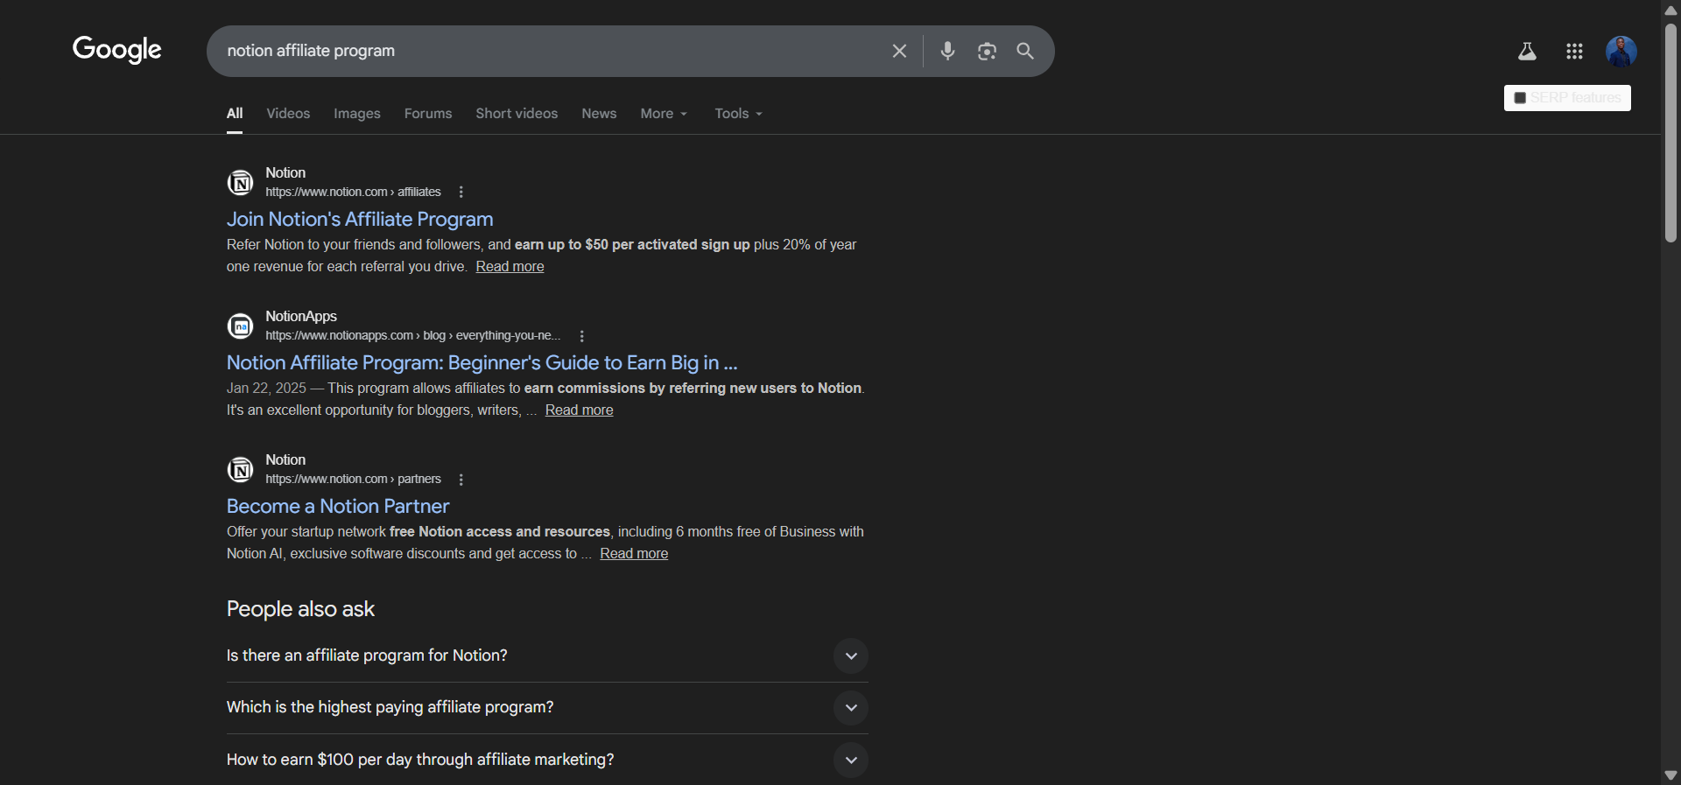The width and height of the screenshot is (1681, 785).
Task: Open 'Notion Affiliate Program: Beginner's Guide' result
Action: tap(482, 362)
